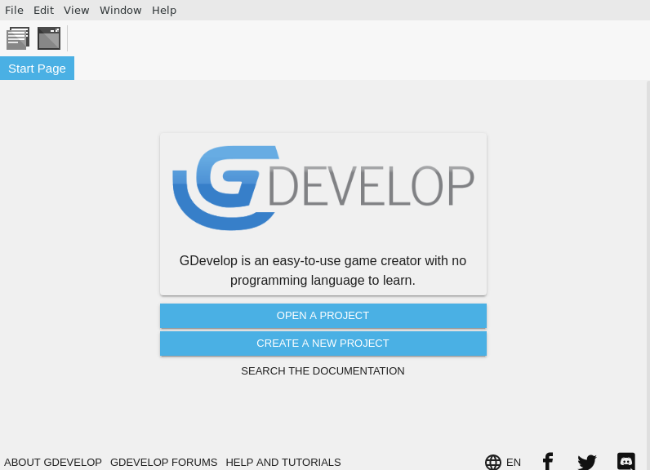Click the GDevelop description text
This screenshot has height=470, width=650.
point(323,270)
